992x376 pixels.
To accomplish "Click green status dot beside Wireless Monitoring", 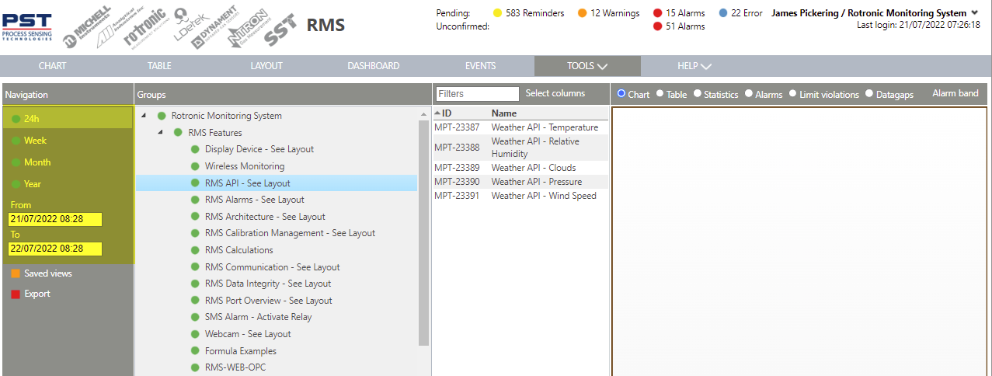I will [195, 166].
